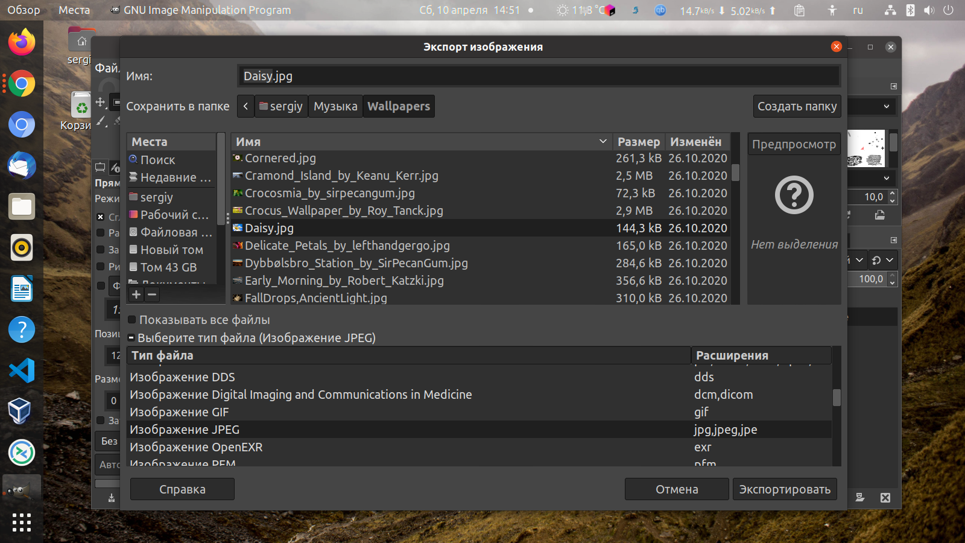Open the Files manager in the dock
The height and width of the screenshot is (543, 965).
22,206
